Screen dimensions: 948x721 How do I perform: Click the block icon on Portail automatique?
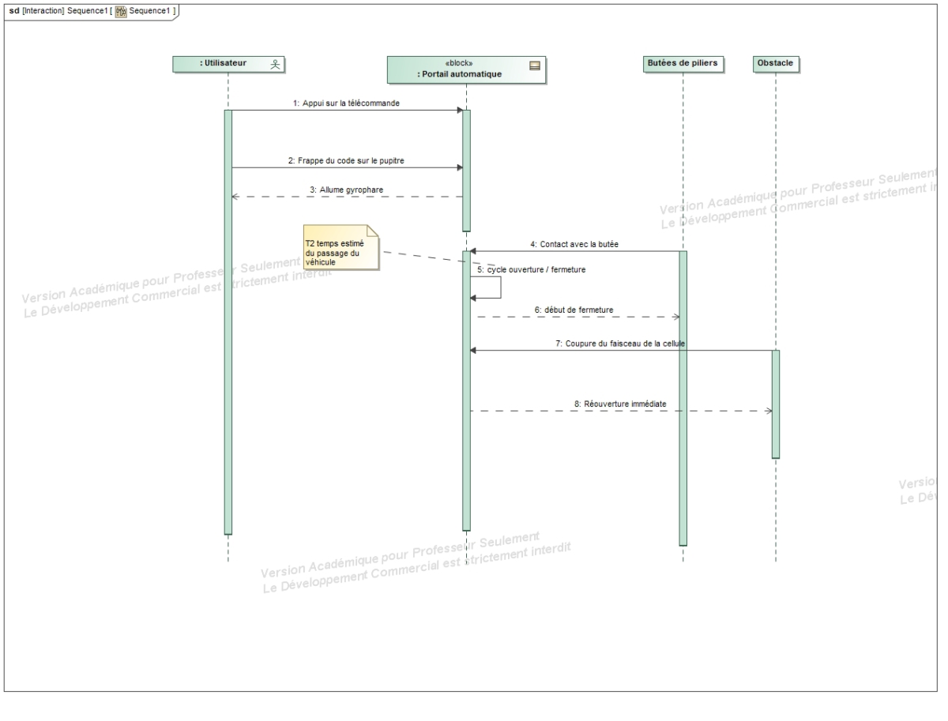pyautogui.click(x=534, y=66)
